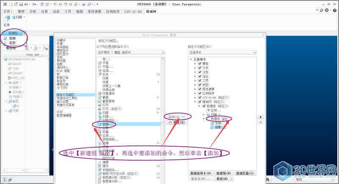Click the 操作 icon in the command list
Image resolution: width=339 pixels, height=184 pixels.
[100, 166]
